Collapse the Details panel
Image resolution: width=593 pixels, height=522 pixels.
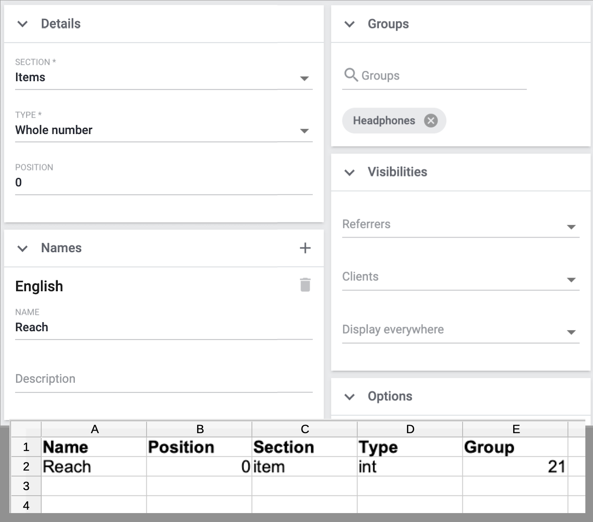click(x=23, y=24)
